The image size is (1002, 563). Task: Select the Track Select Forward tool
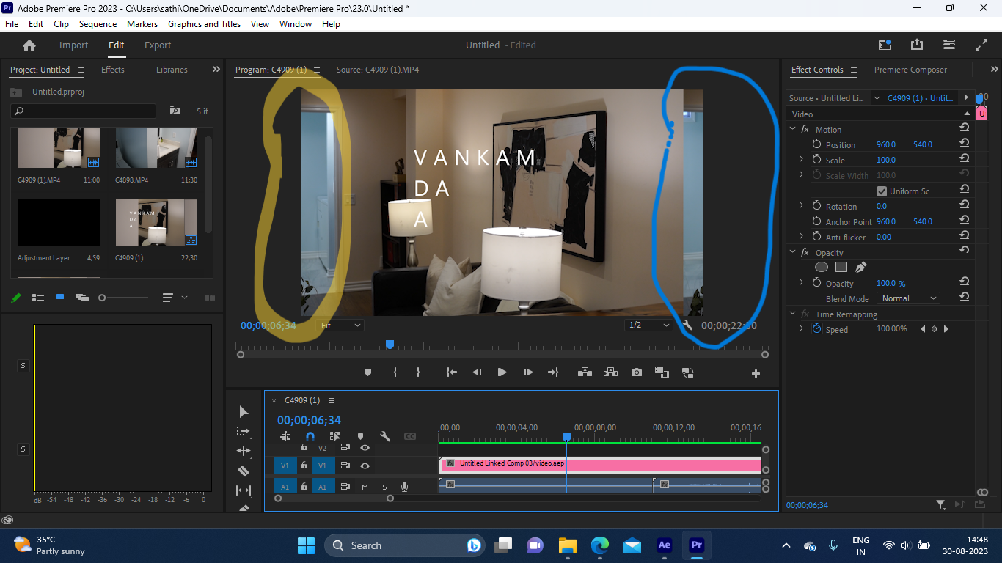point(244,433)
